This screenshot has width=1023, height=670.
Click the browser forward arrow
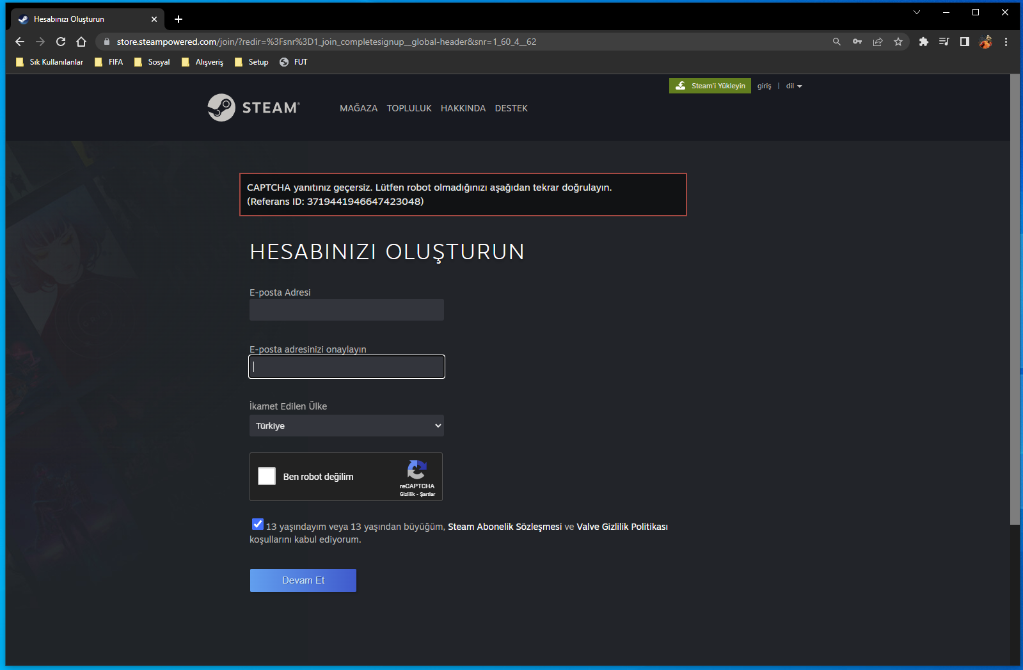tap(40, 42)
